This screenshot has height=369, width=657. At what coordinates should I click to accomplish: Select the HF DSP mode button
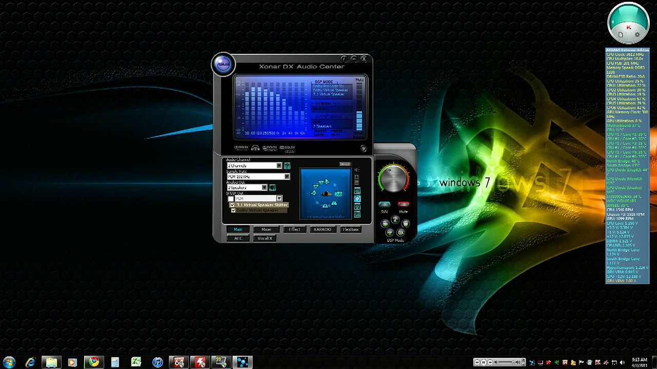pyautogui.click(x=390, y=233)
